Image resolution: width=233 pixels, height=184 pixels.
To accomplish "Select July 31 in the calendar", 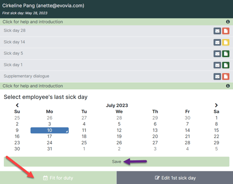I will click(x=50, y=149).
